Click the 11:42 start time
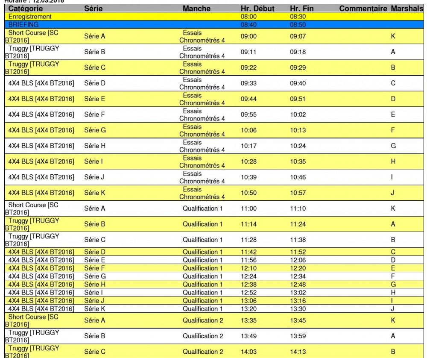Viewport: 427px width, 358px height. pos(249,252)
